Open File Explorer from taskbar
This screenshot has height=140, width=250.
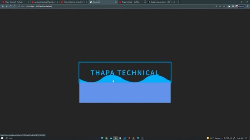click(107, 138)
